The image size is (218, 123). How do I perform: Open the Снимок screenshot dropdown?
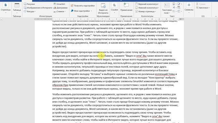(x=60, y=11)
